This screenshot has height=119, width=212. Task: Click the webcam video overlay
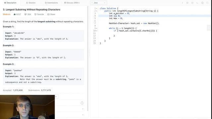pos(27,107)
